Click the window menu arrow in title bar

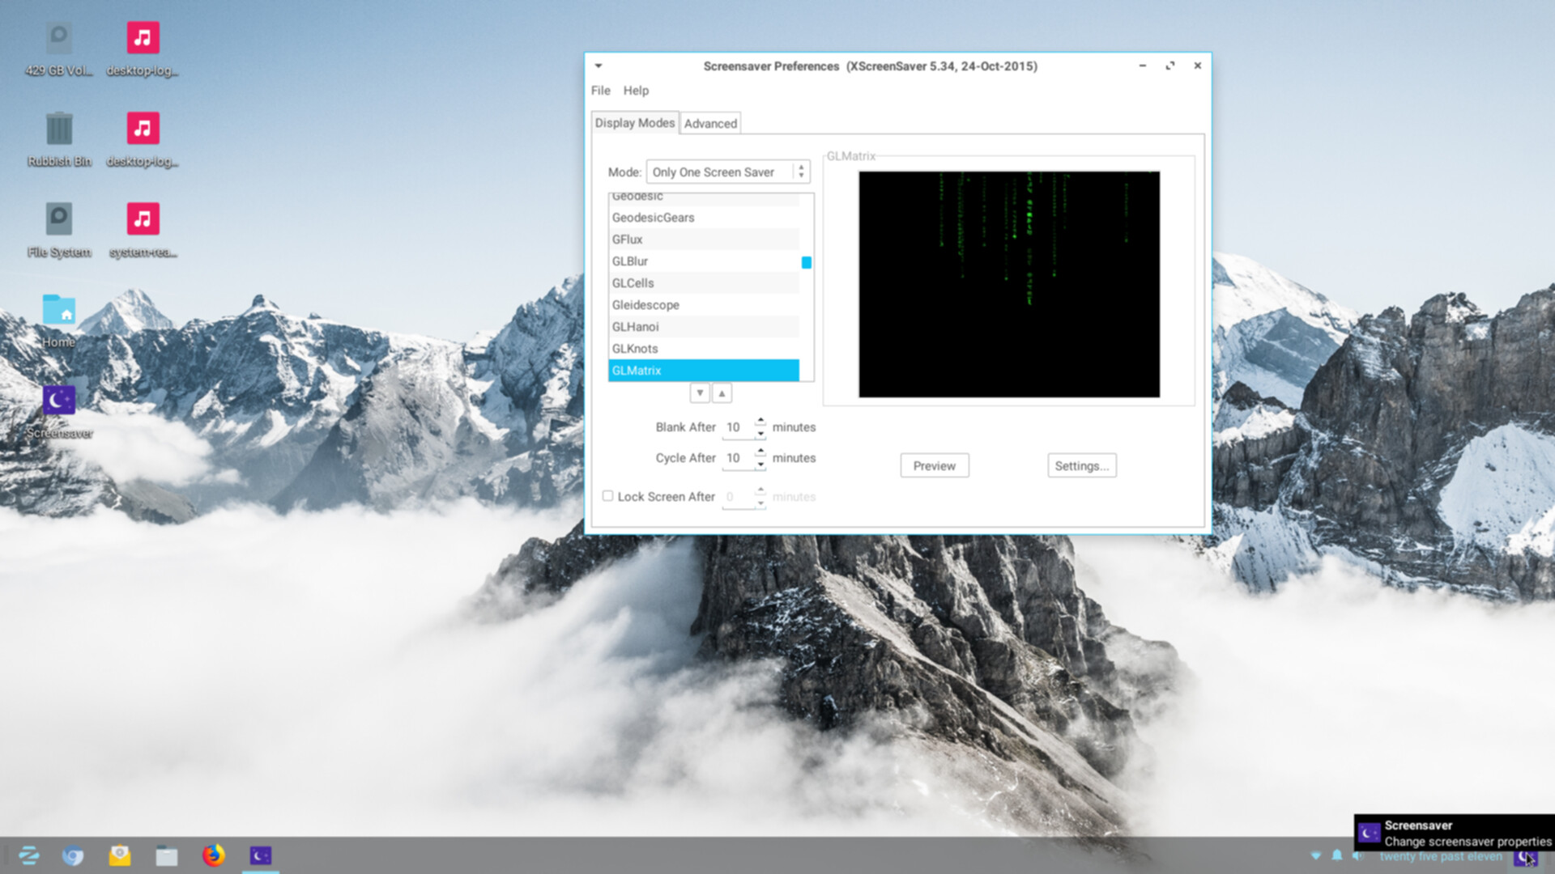click(x=599, y=66)
